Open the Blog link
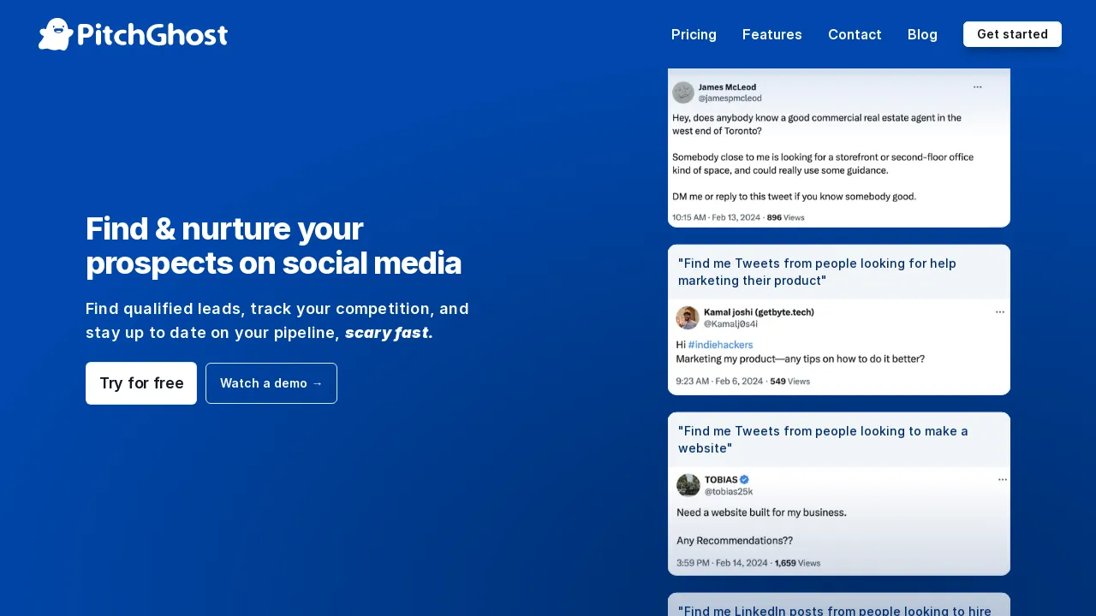 tap(922, 34)
